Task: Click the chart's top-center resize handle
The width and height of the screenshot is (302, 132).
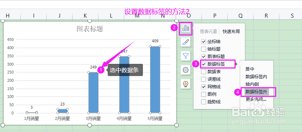Action: (89, 21)
